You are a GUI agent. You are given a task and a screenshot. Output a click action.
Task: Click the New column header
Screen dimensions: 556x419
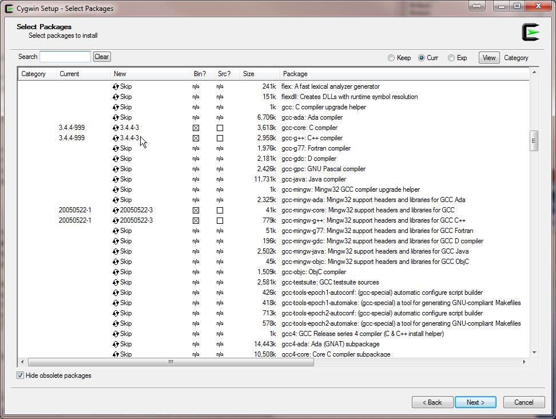click(x=150, y=74)
